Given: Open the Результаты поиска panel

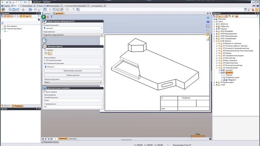Looking at the screenshot, I should (50, 142).
